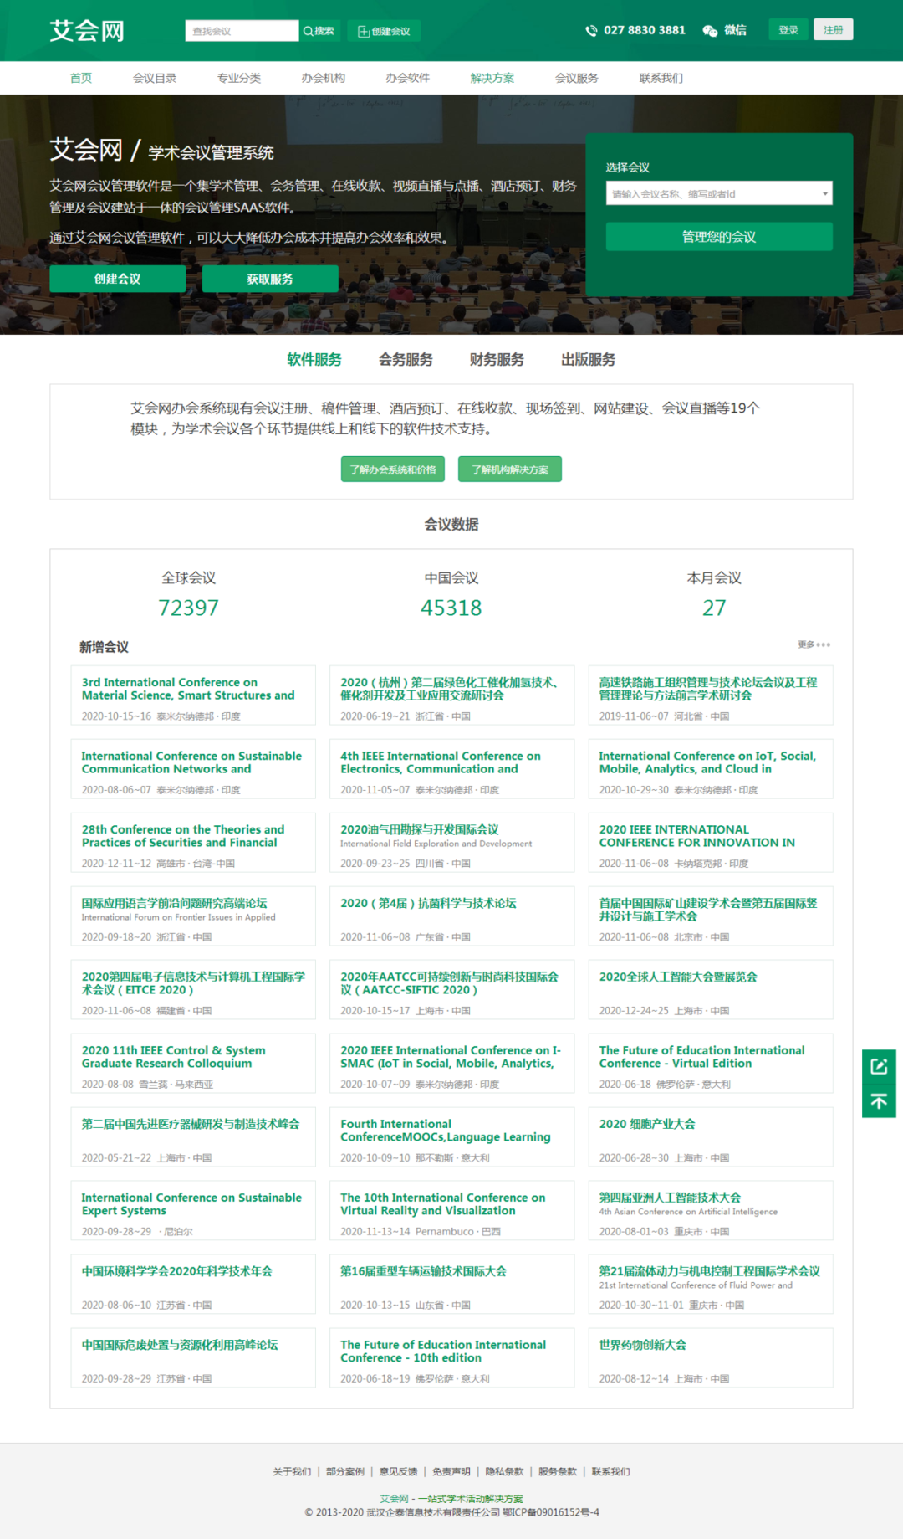Open Fourth International ConferenceMOOCs, Language Learning link
903x1539 pixels.
446,1131
